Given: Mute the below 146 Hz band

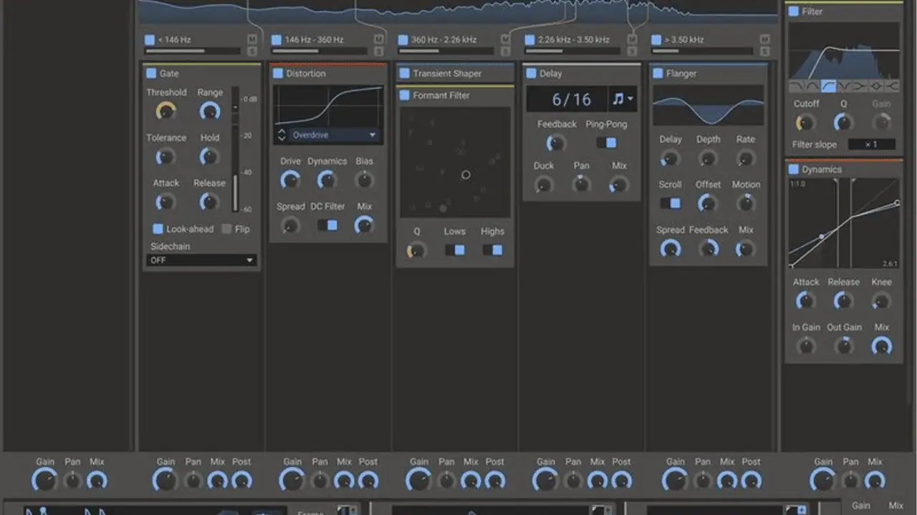Looking at the screenshot, I should point(252,39).
